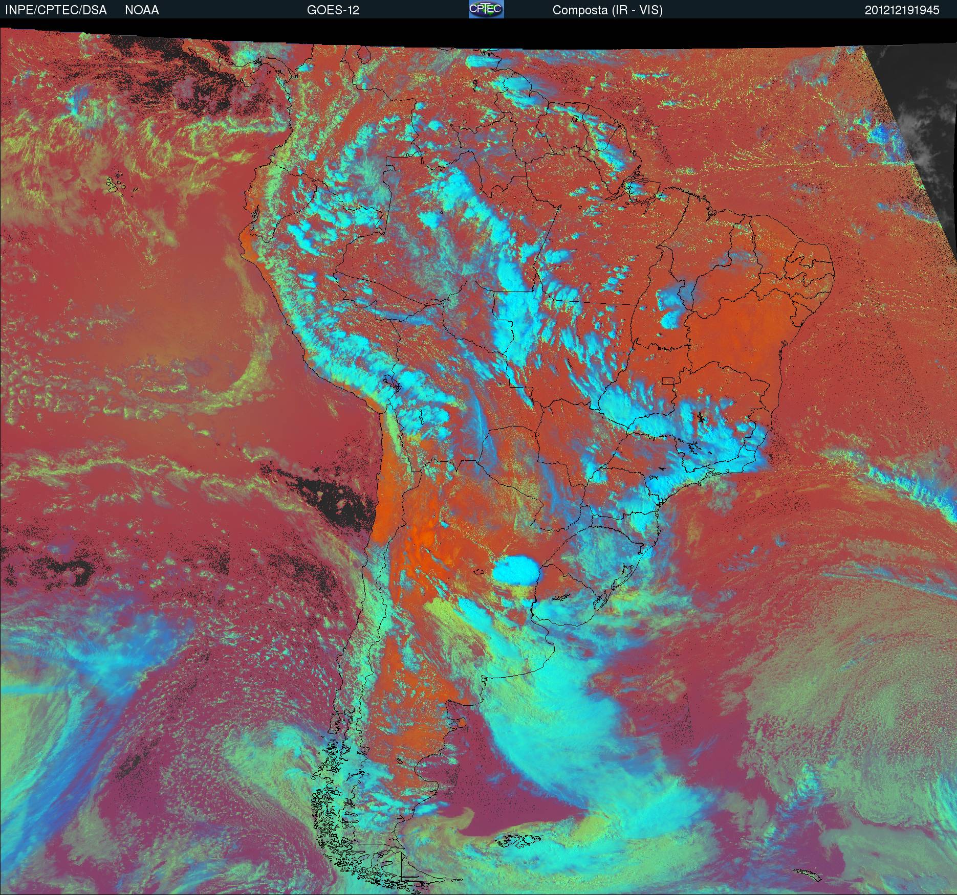Click the Composta (IR - VIS) title
The height and width of the screenshot is (895, 957).
[x=607, y=10]
